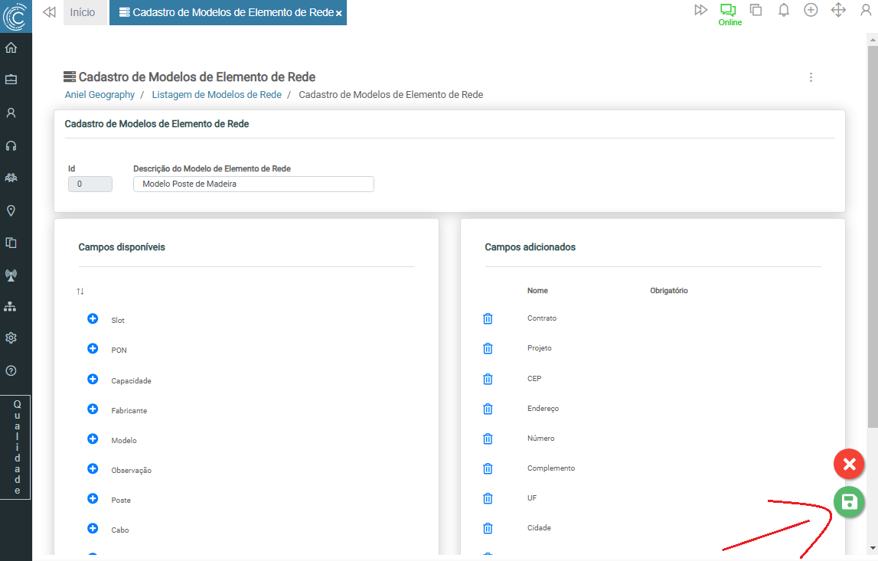Image resolution: width=878 pixels, height=561 pixels.
Task: Click the model description input field
Action: pyautogui.click(x=253, y=184)
